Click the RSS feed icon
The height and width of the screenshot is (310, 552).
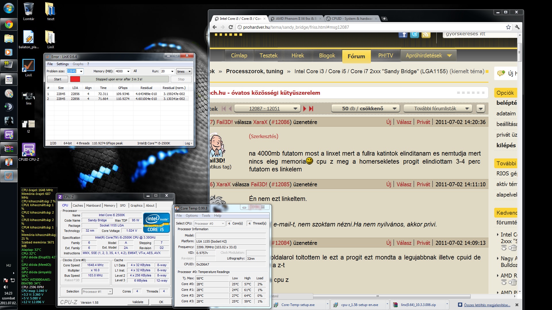point(426,35)
